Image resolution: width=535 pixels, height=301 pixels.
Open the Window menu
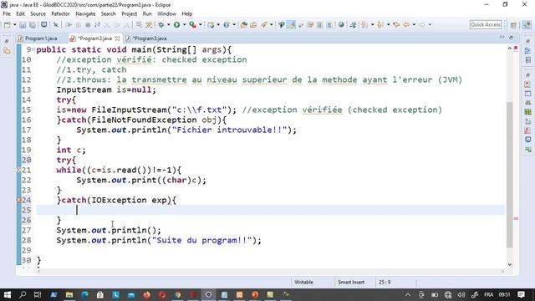click(x=166, y=13)
